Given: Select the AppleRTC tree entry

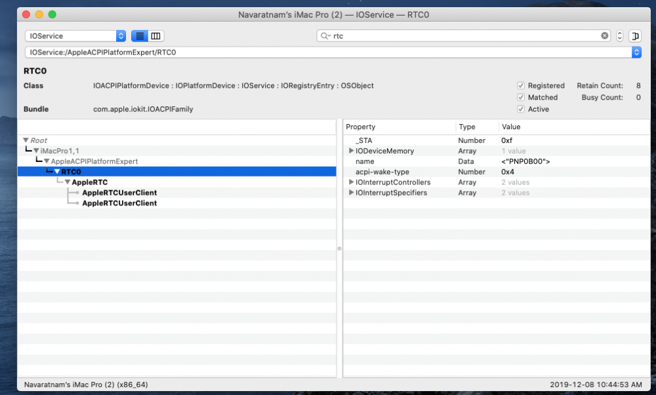Looking at the screenshot, I should [x=89, y=182].
